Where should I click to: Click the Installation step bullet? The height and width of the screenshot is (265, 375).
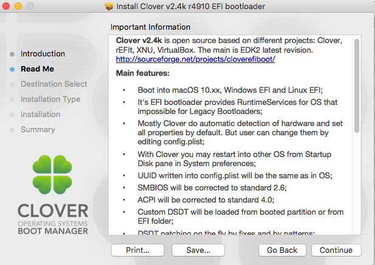click(12, 115)
